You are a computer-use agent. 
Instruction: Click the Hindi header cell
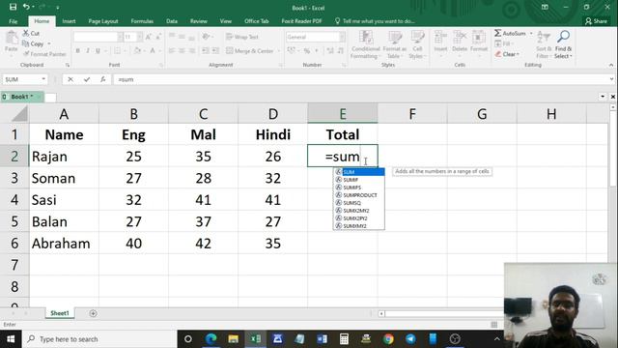click(272, 134)
